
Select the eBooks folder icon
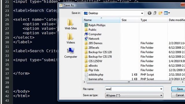(x=86, y=66)
